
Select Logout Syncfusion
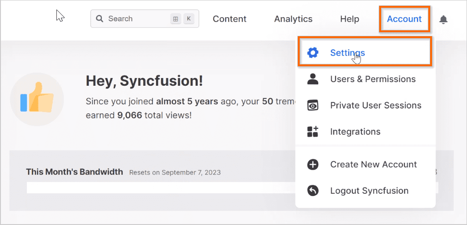click(x=365, y=191)
